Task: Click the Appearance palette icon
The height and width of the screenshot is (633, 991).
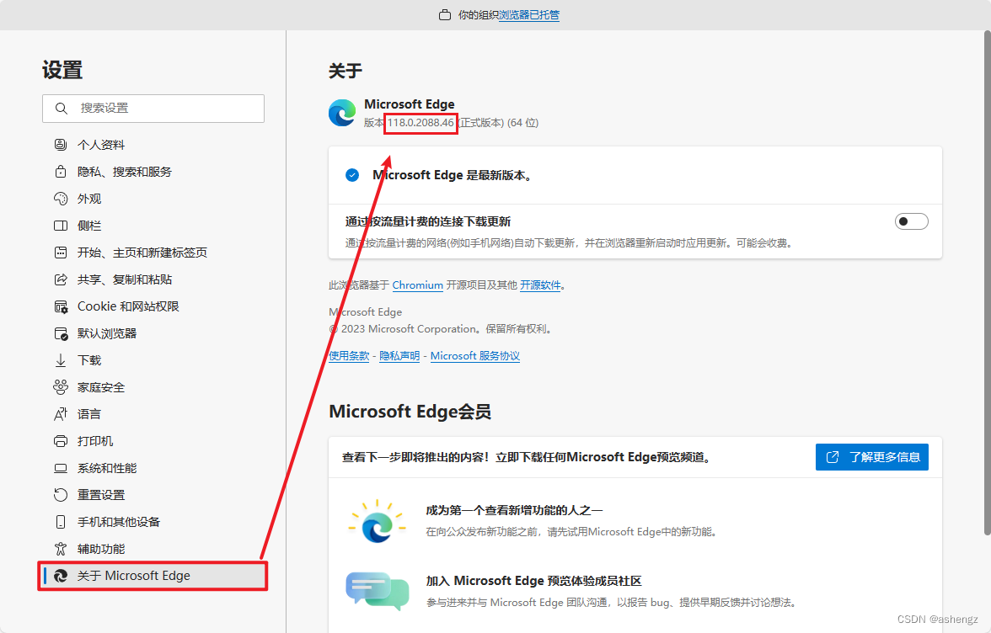Action: 61,199
